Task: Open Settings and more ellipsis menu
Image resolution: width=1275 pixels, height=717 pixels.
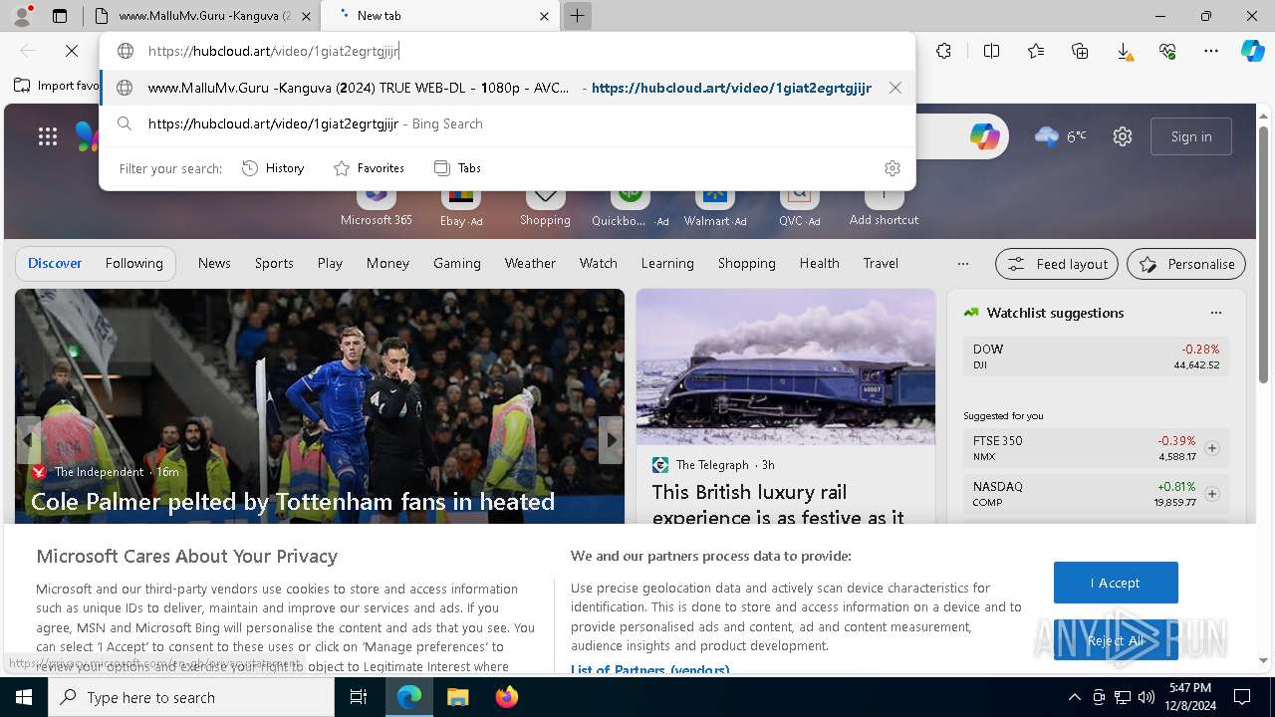Action: (x=1211, y=51)
